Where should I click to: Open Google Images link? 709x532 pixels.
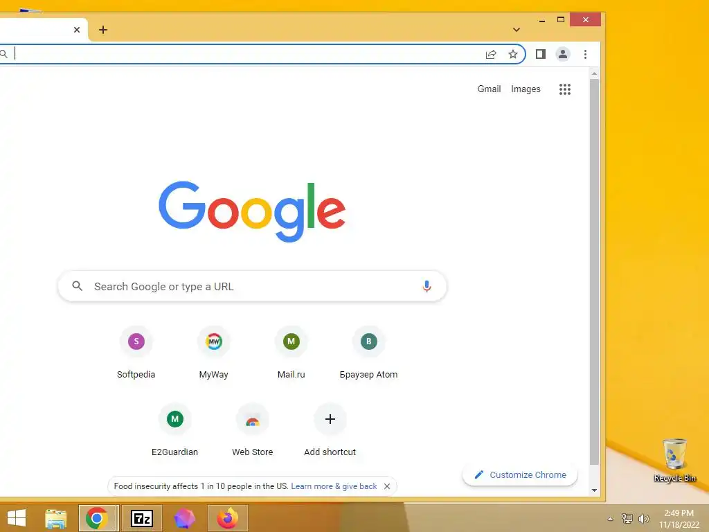[526, 89]
